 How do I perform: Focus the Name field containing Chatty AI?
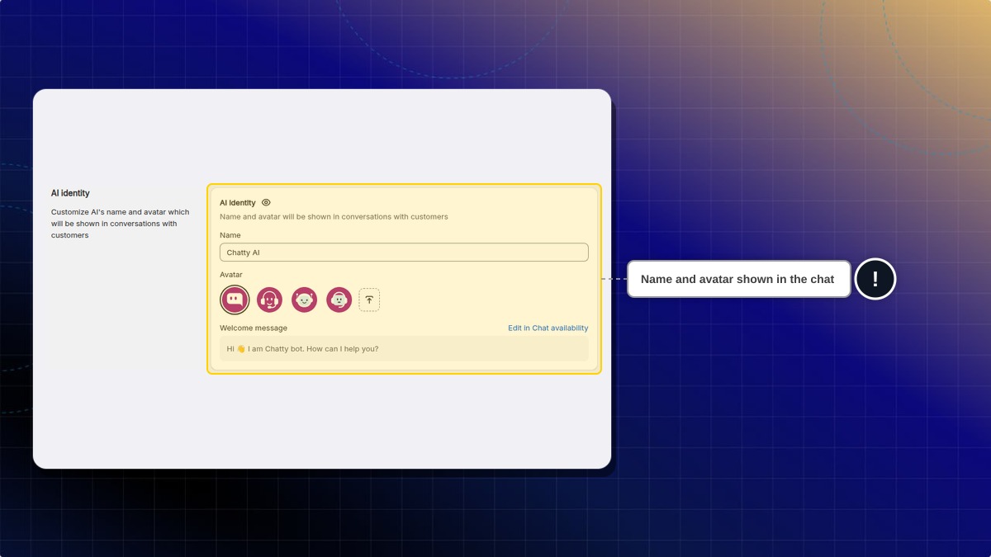404,253
